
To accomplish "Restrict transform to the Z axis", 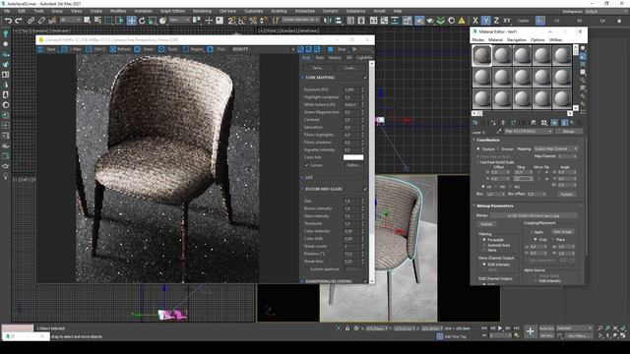I will tap(496, 21).
